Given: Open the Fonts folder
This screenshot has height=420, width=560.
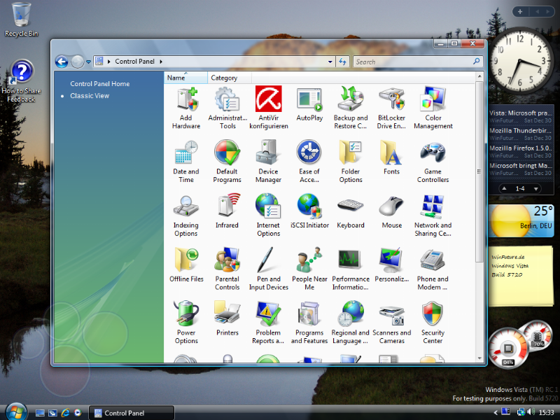Looking at the screenshot, I should click(391, 157).
